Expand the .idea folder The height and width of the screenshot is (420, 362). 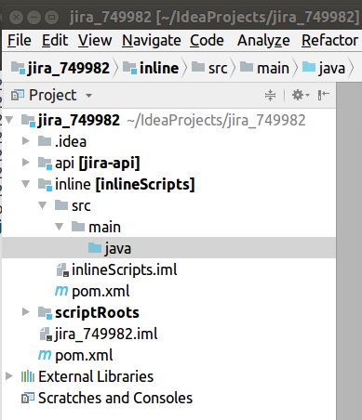(26, 141)
